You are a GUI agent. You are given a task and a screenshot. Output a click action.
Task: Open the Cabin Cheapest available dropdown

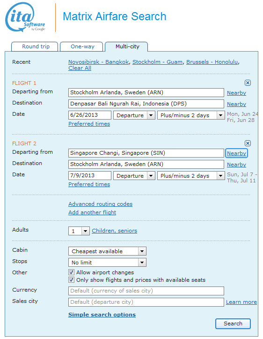(x=107, y=251)
